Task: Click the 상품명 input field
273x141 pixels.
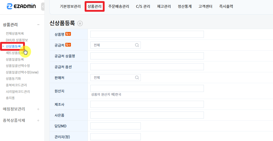Action: point(147,34)
